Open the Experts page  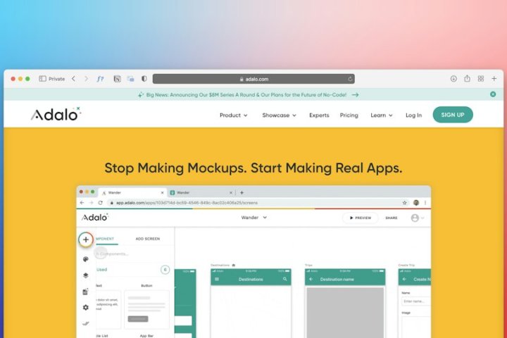pyautogui.click(x=319, y=115)
